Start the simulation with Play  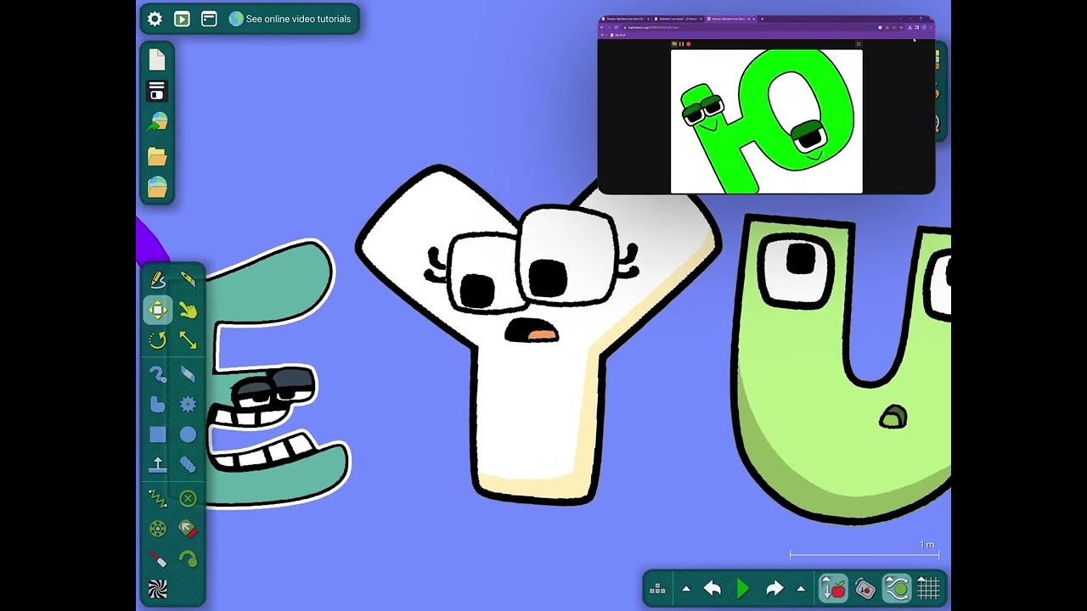point(743,588)
